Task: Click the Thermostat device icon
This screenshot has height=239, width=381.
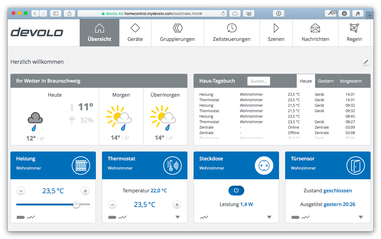Action: point(172,166)
